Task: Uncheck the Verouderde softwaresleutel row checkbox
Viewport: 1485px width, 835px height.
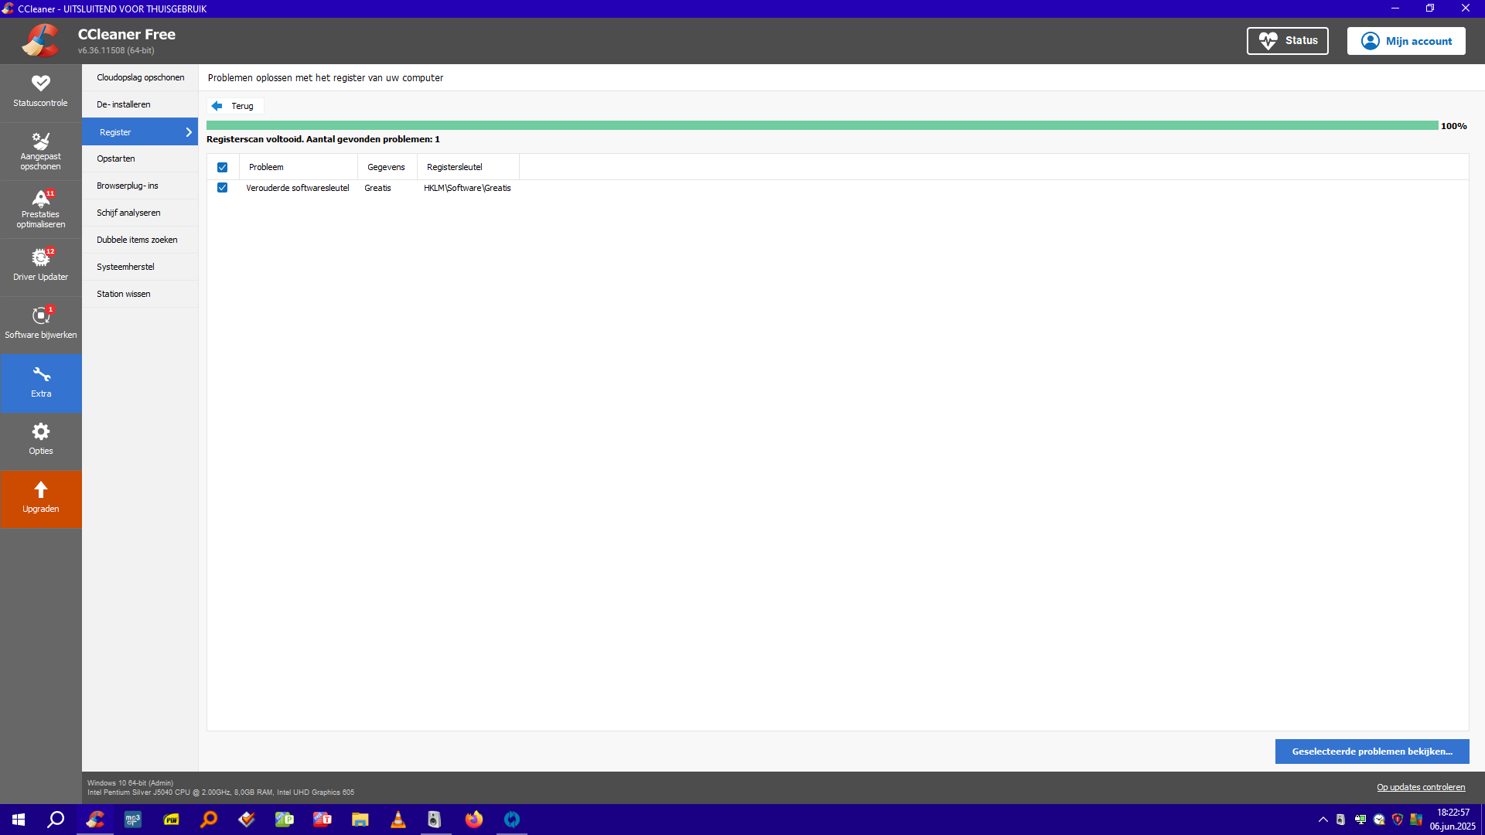Action: pos(223,188)
